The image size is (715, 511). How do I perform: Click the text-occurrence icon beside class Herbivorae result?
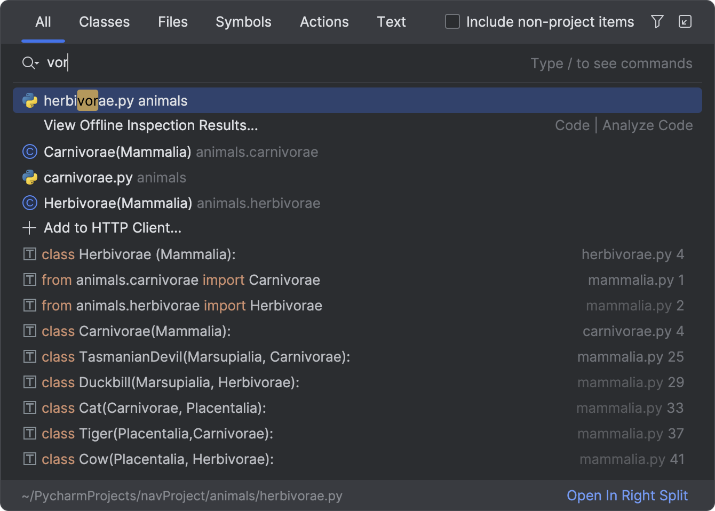[x=30, y=254]
